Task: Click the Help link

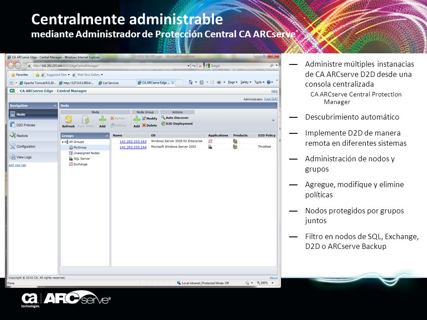Action: click(274, 91)
